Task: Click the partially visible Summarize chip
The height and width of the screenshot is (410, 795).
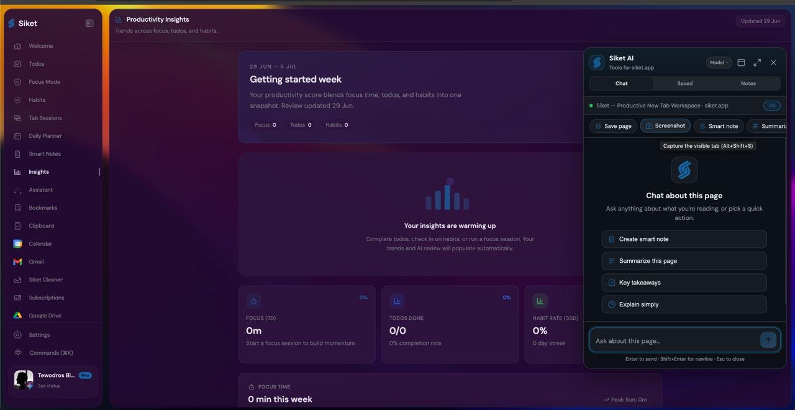Action: pyautogui.click(x=767, y=126)
